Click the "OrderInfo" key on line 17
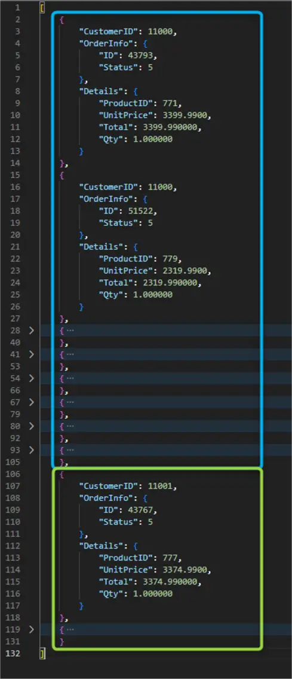The width and height of the screenshot is (292, 679). (x=107, y=199)
